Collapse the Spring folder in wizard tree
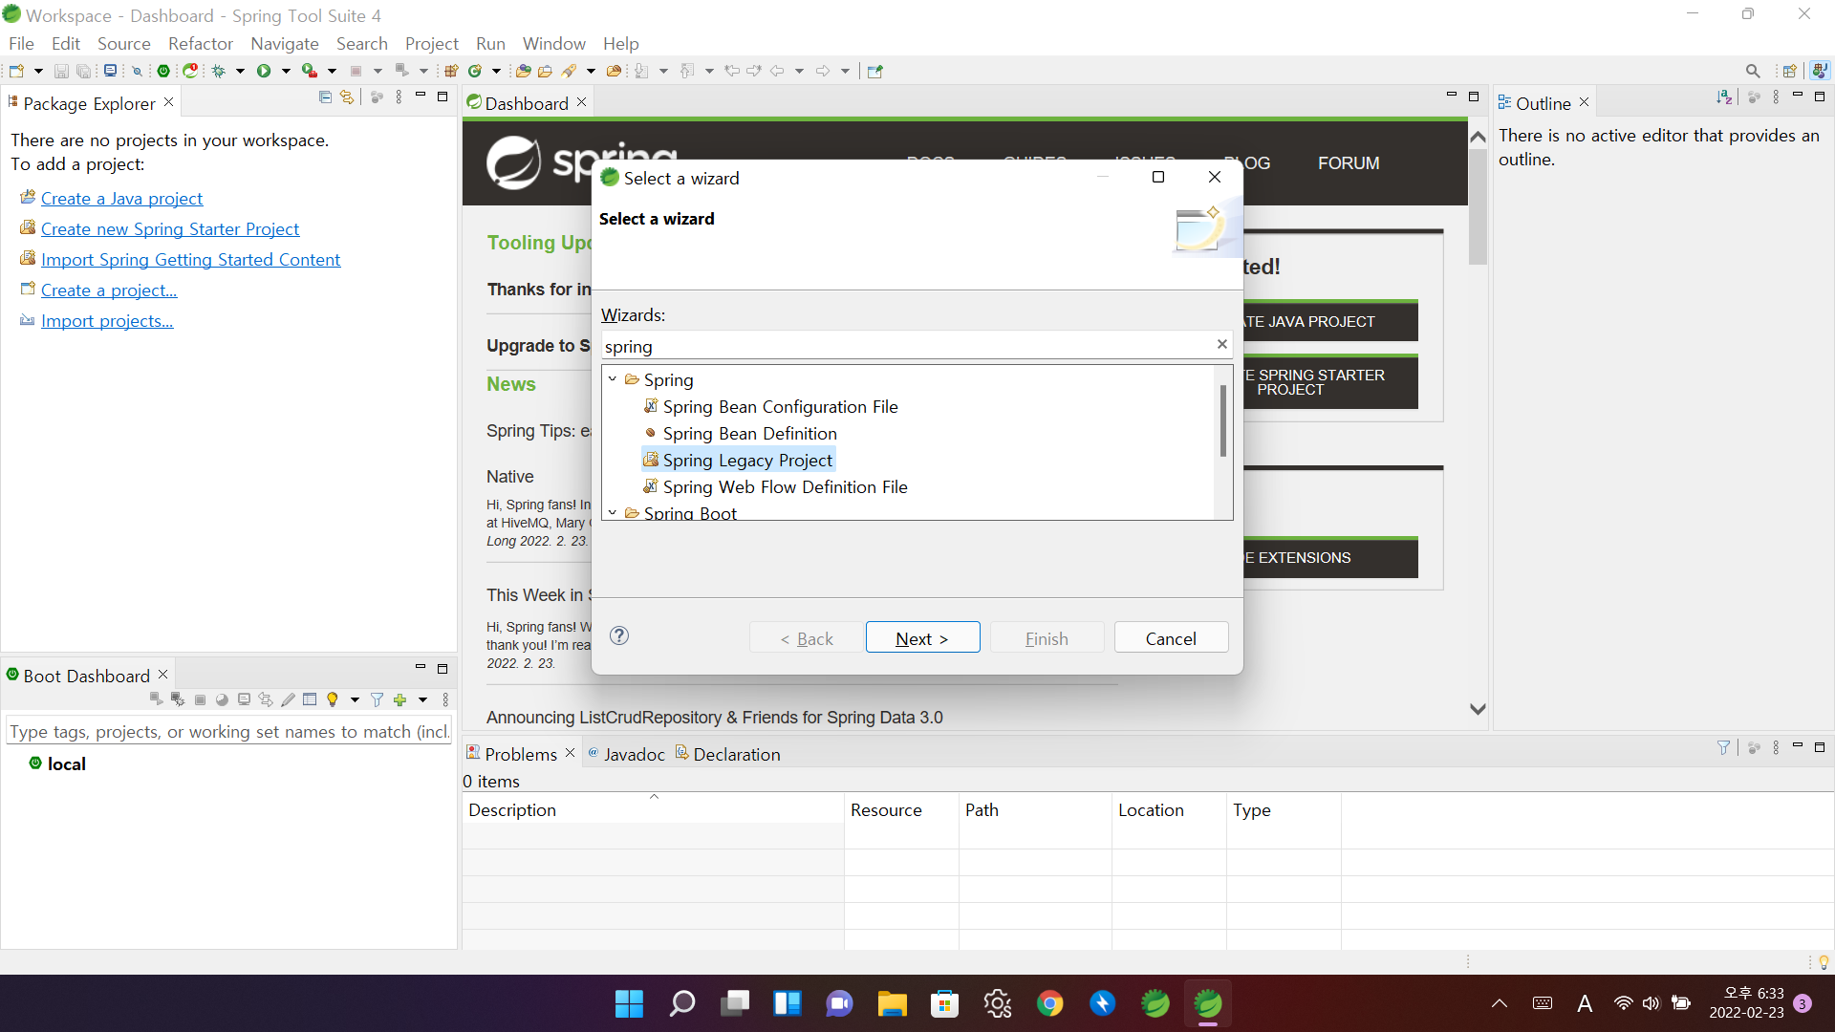The width and height of the screenshot is (1835, 1032). click(613, 379)
